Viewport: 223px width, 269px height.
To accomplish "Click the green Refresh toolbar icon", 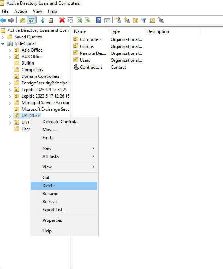I will tap(79, 20).
